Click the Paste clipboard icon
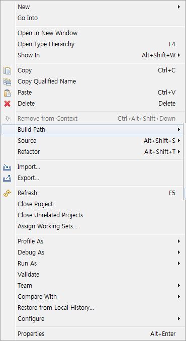186x341 pixels. [8, 93]
